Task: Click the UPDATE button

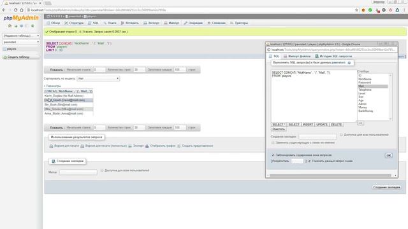Action: tap(322, 125)
